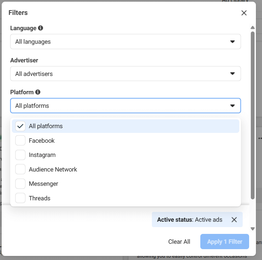This screenshot has width=262, height=260.
Task: Uncheck the All platforms checkbox
Action: point(20,126)
